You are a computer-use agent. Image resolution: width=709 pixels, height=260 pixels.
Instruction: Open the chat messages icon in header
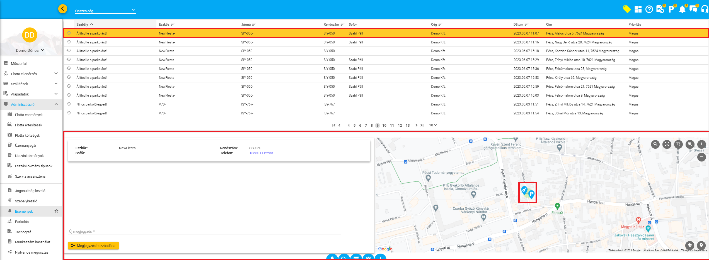[693, 9]
